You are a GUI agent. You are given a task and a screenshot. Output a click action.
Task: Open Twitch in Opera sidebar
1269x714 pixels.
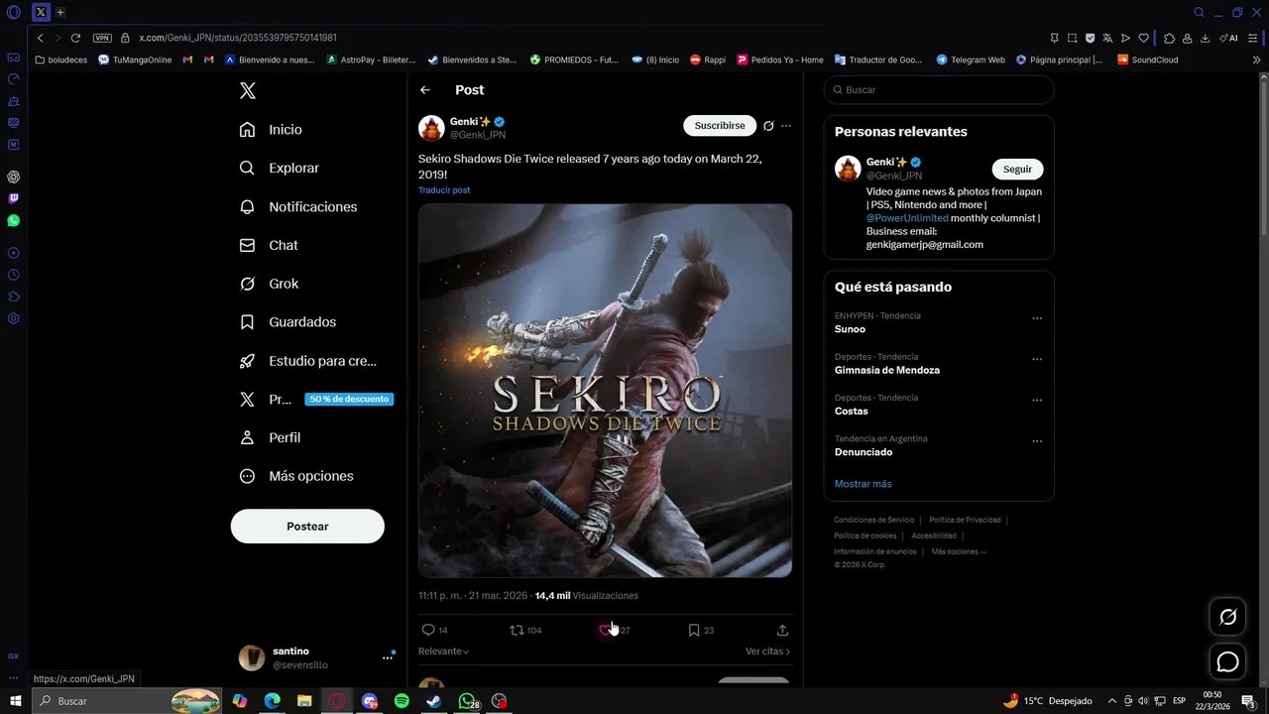coord(13,198)
